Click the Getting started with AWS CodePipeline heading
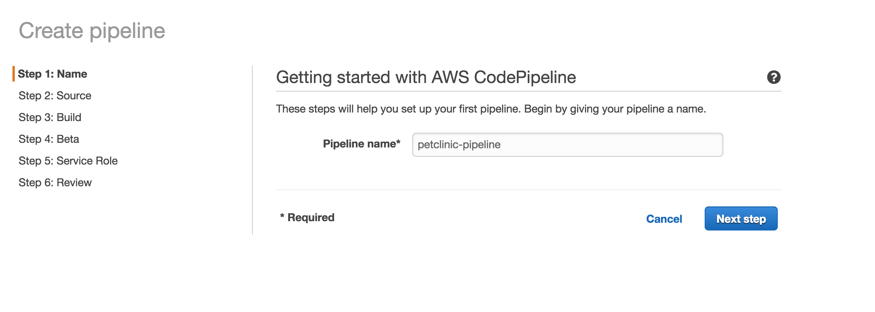Viewport: 875px width, 312px height. coord(426,77)
